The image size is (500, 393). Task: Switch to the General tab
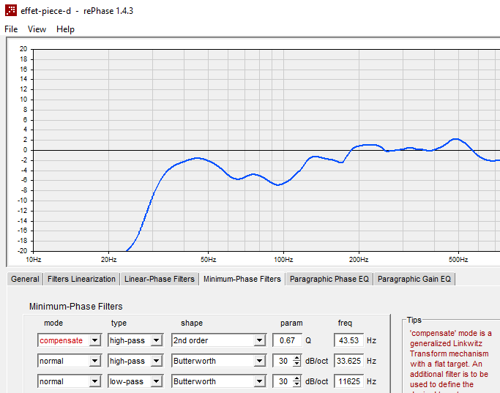tap(25, 279)
